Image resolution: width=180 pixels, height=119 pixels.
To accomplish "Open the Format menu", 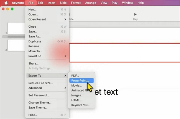I will click(76, 3).
